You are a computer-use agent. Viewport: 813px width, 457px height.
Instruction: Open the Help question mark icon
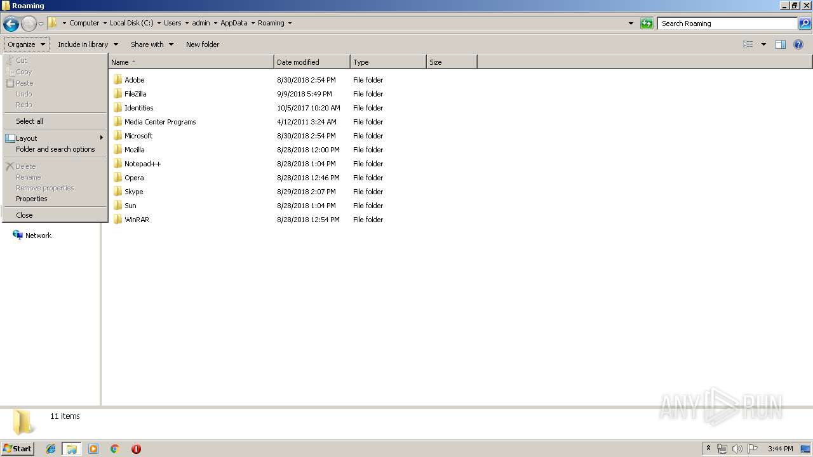click(799, 44)
